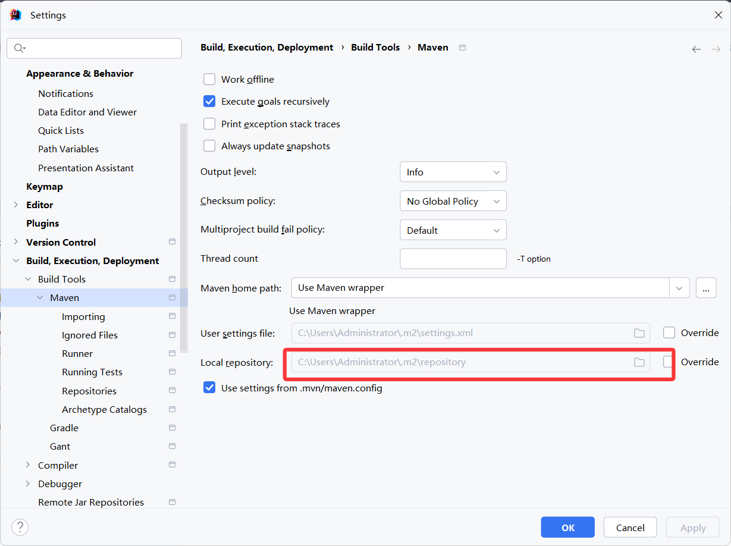Expand the Version Control tree node
This screenshot has height=546, width=731.
click(16, 242)
